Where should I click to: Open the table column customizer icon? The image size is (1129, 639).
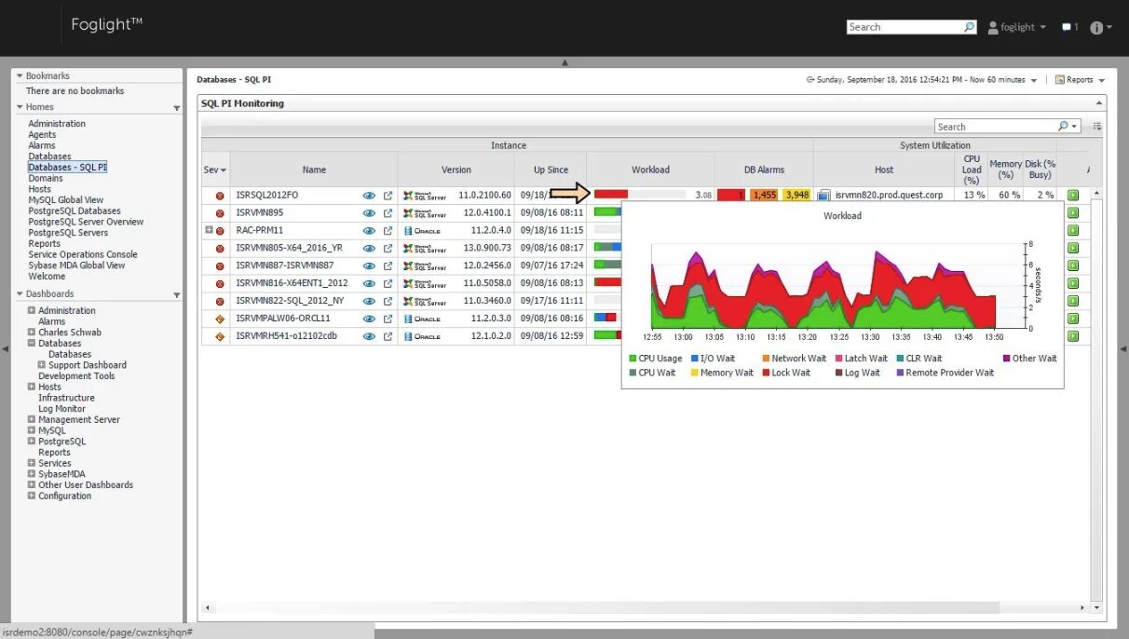click(x=1097, y=126)
